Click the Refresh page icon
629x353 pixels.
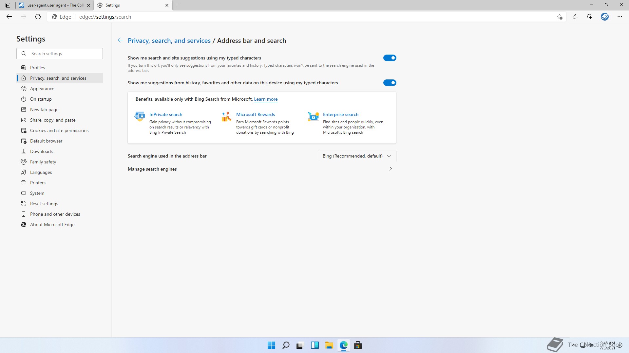click(38, 17)
